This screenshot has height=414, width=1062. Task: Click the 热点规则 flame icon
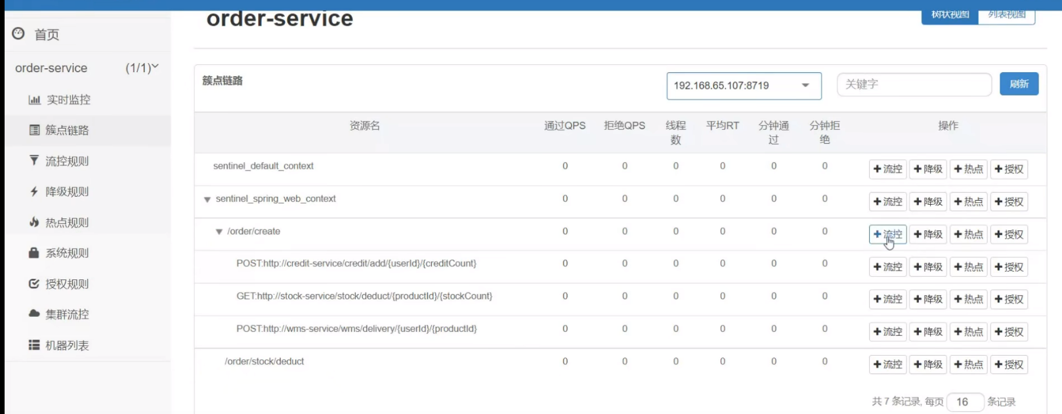(34, 222)
